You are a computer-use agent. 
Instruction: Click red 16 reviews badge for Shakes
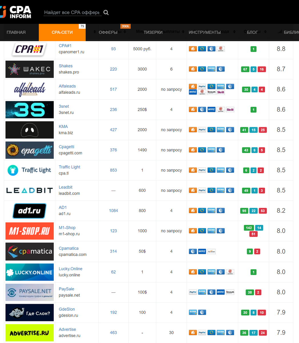tap(262, 69)
